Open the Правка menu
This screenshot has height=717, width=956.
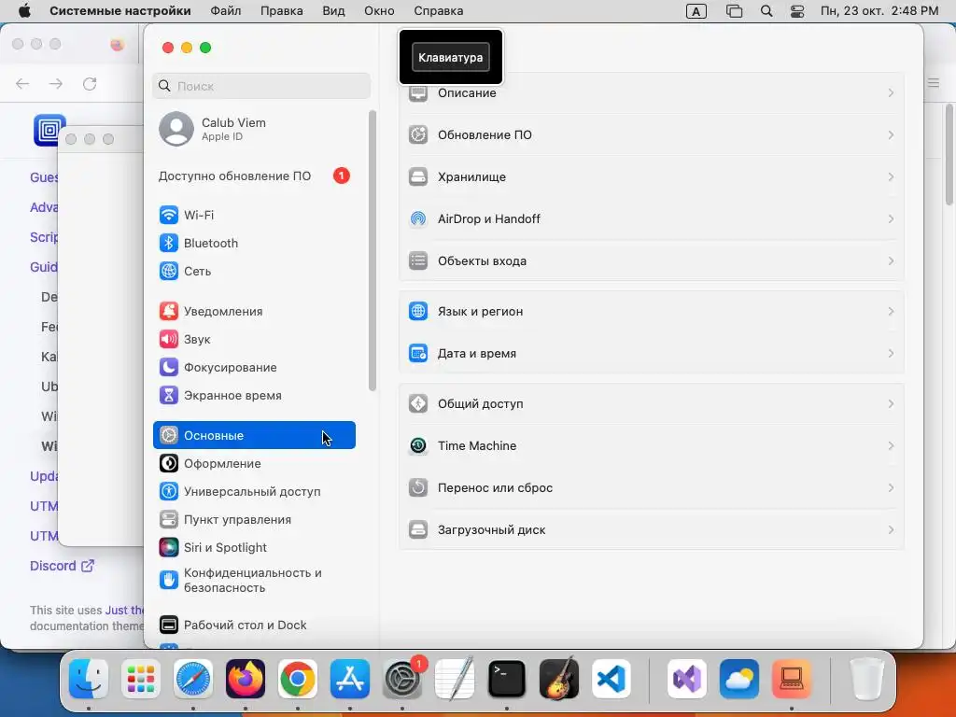[282, 11]
